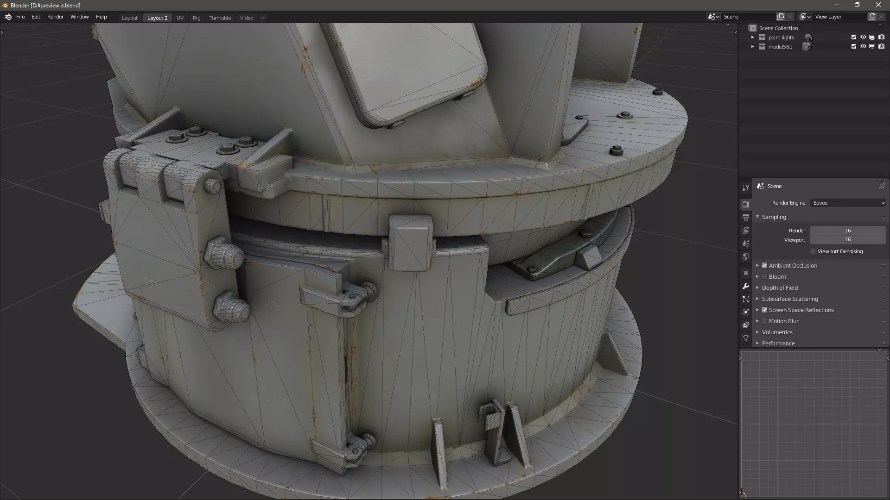The height and width of the screenshot is (500, 890).
Task: Open the Edit menu
Action: point(36,17)
